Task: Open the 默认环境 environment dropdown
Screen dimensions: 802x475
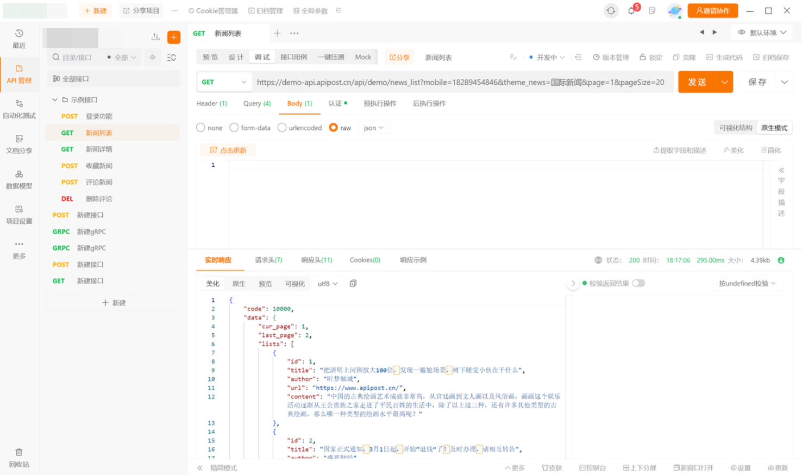Action: pos(762,33)
